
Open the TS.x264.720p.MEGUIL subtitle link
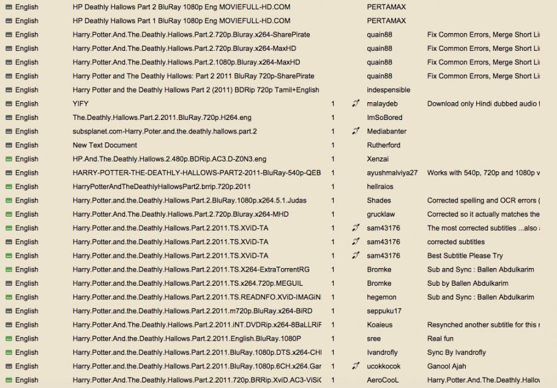(188, 283)
